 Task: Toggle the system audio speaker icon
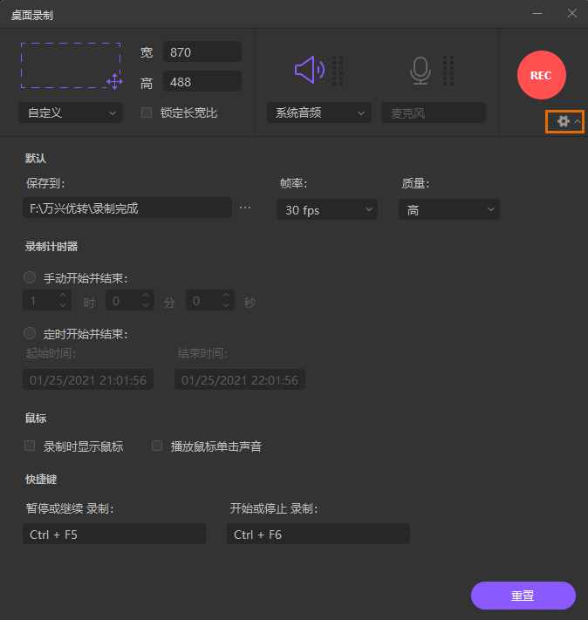[x=310, y=70]
